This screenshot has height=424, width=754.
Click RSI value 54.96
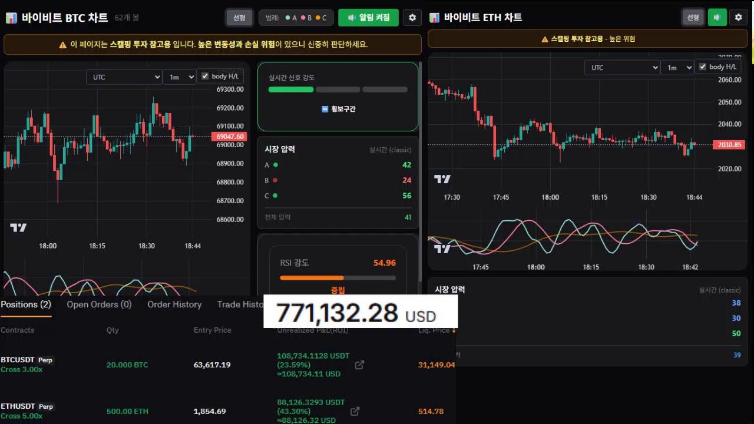385,263
